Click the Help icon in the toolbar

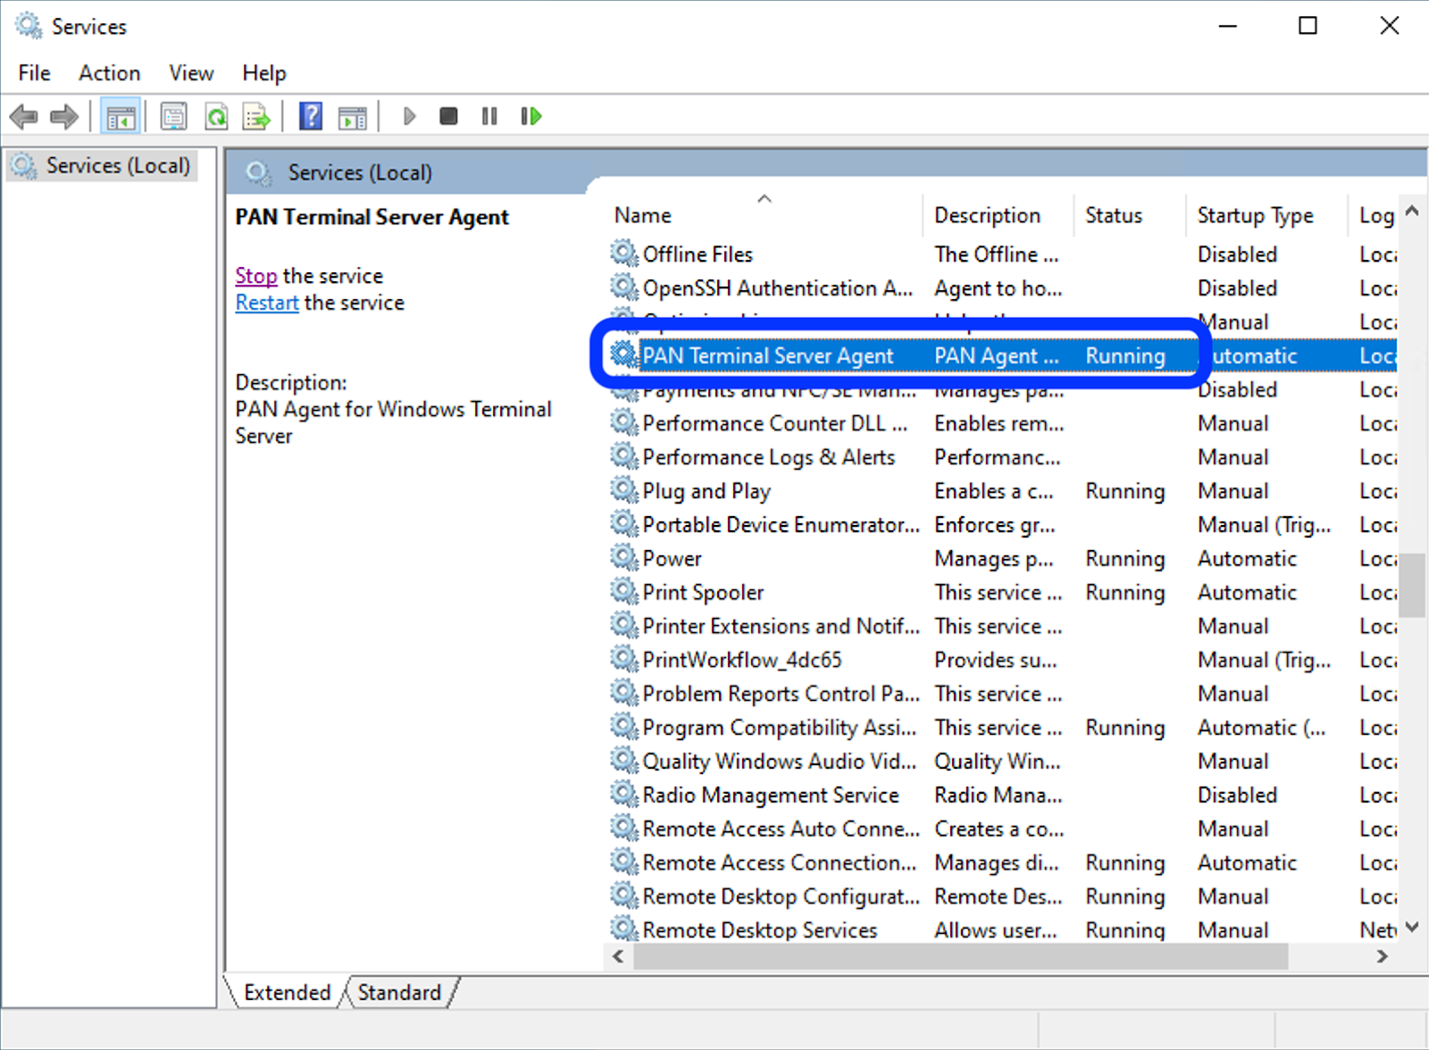[309, 116]
